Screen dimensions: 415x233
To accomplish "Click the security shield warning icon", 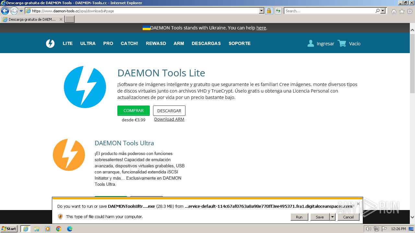I will tap(60, 216).
